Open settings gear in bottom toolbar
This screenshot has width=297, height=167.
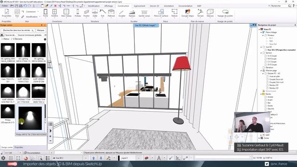[x=3, y=158]
